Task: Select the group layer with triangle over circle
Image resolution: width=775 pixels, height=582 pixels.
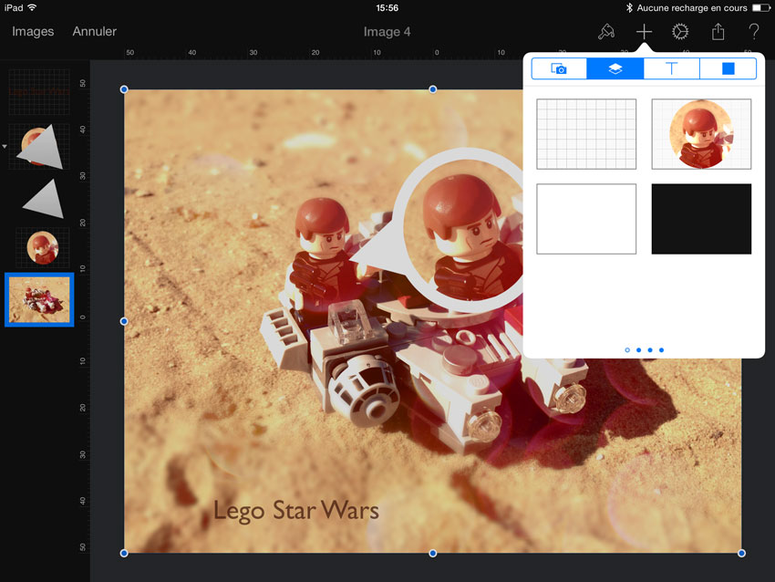Action: pyautogui.click(x=40, y=147)
